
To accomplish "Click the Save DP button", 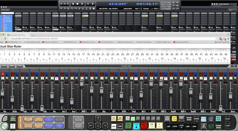I will click(x=13, y=126).
